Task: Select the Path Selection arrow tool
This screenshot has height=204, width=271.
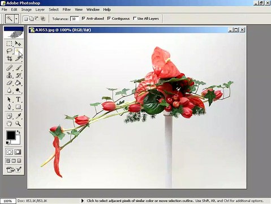Action: (x=9, y=99)
